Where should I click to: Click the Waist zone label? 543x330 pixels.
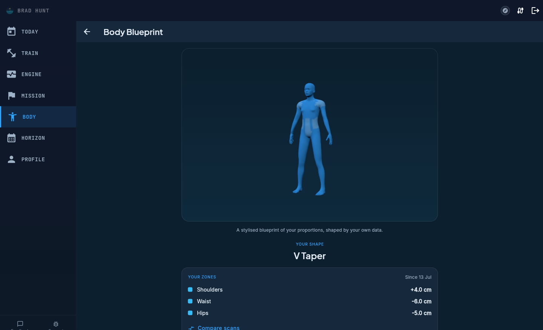(204, 301)
